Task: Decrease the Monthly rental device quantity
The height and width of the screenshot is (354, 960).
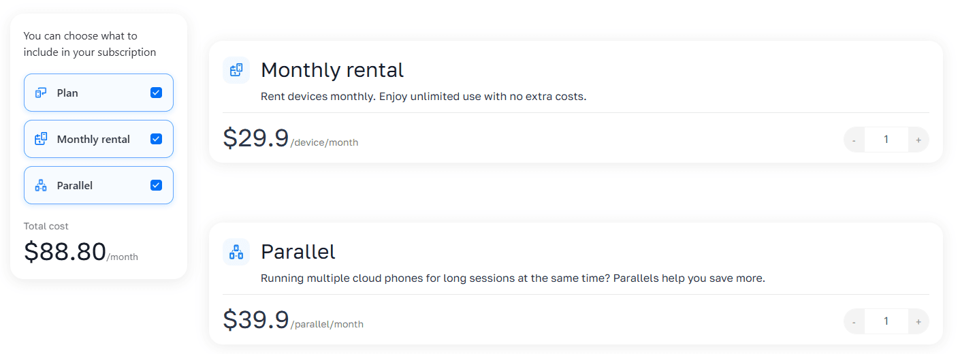Action: (854, 140)
